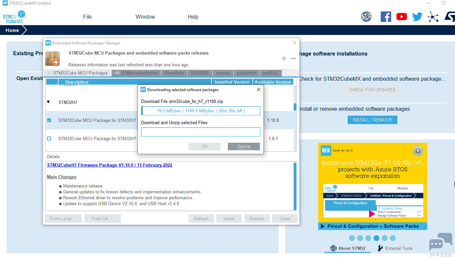Switch to the STMicroelectronics tab
Screen dimensions: 455x260
point(136,73)
